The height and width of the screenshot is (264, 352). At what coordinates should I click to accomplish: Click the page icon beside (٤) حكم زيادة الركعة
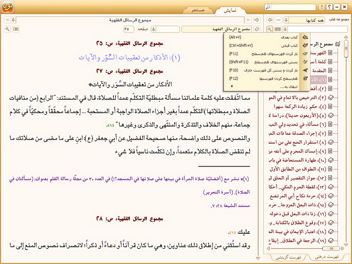coord(330,106)
